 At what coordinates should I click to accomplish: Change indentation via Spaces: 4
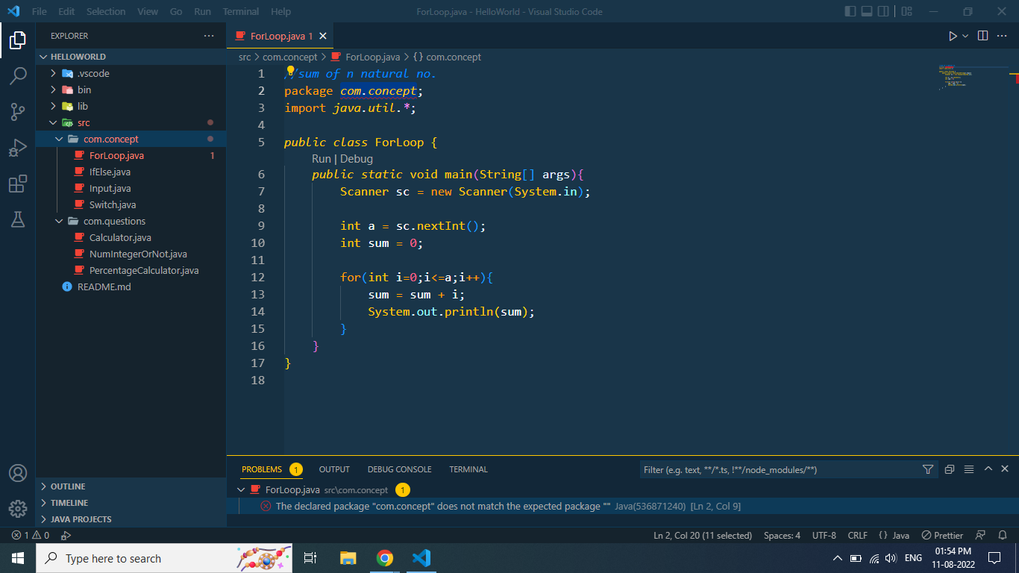[783, 535]
